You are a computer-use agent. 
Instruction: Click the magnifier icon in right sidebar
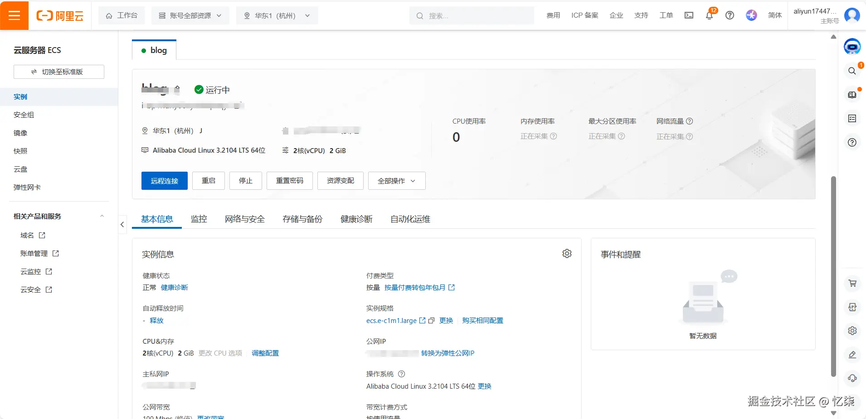coord(852,71)
